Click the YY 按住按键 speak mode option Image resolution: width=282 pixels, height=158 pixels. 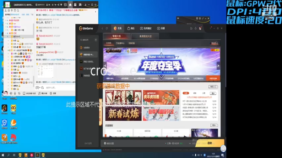pos(29,93)
